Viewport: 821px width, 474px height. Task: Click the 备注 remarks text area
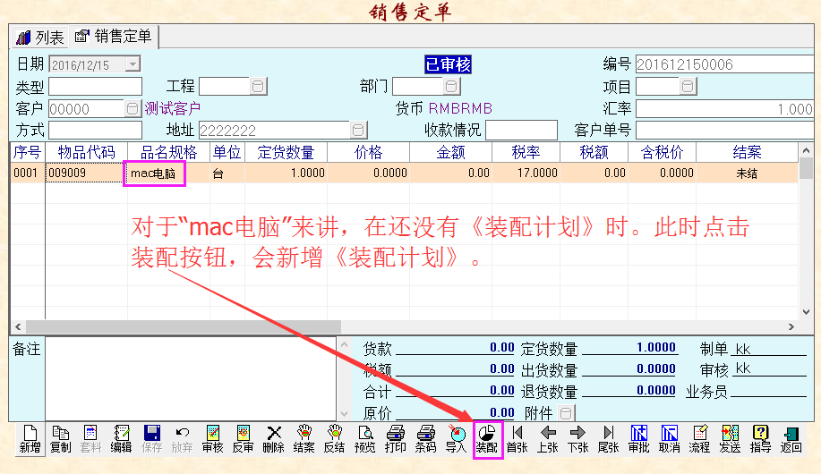pos(191,379)
